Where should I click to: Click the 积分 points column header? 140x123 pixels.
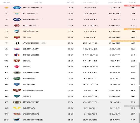pyautogui.click(x=133, y=2)
